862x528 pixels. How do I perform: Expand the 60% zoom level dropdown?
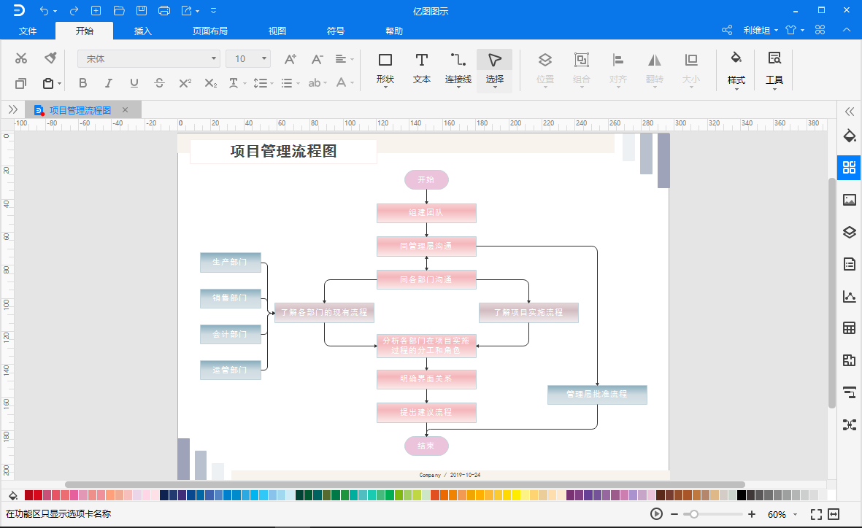(x=794, y=514)
